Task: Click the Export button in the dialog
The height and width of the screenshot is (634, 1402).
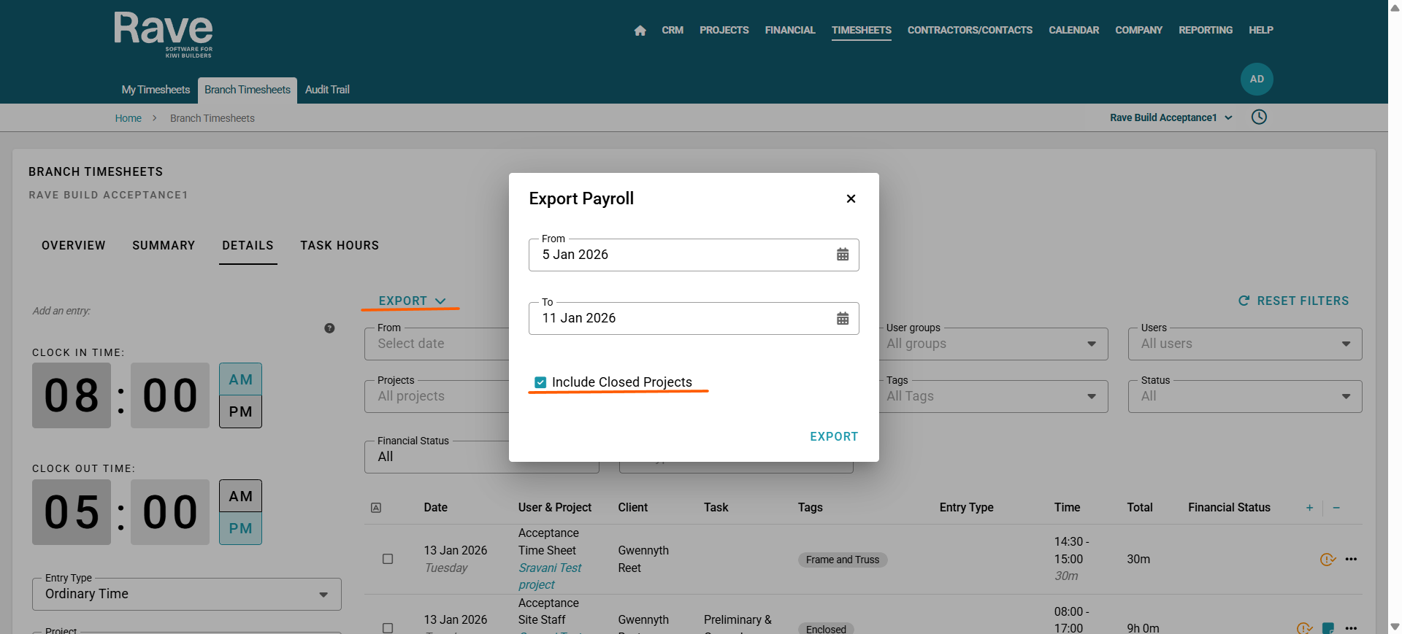Action: click(834, 437)
